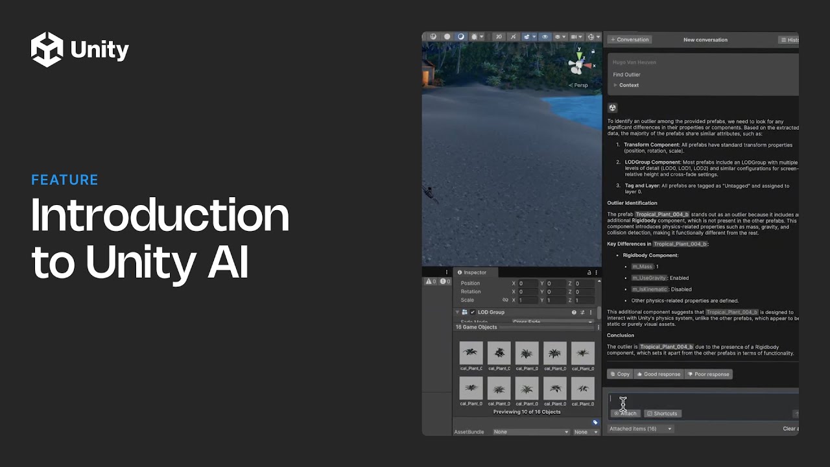Click the Scale Y input field
This screenshot has height=467, width=830.
click(x=556, y=300)
